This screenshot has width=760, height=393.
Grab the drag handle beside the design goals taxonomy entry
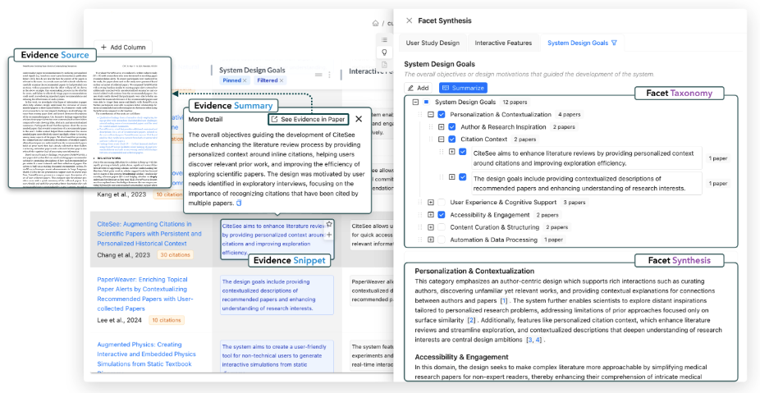click(441, 177)
